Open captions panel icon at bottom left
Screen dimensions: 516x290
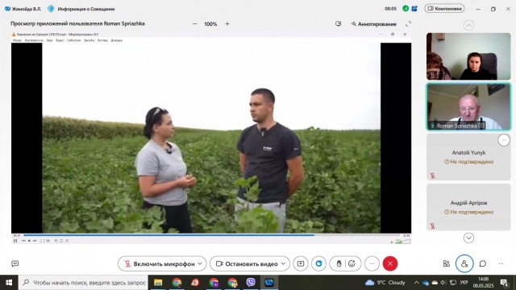pyautogui.click(x=15, y=263)
